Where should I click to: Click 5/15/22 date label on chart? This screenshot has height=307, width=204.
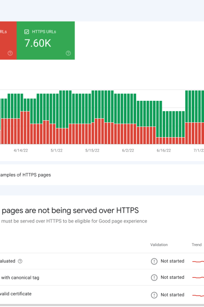(x=92, y=150)
